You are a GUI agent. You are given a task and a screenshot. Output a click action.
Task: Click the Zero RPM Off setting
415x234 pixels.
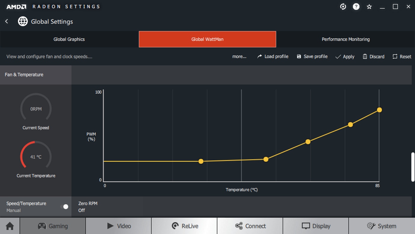[x=88, y=207]
